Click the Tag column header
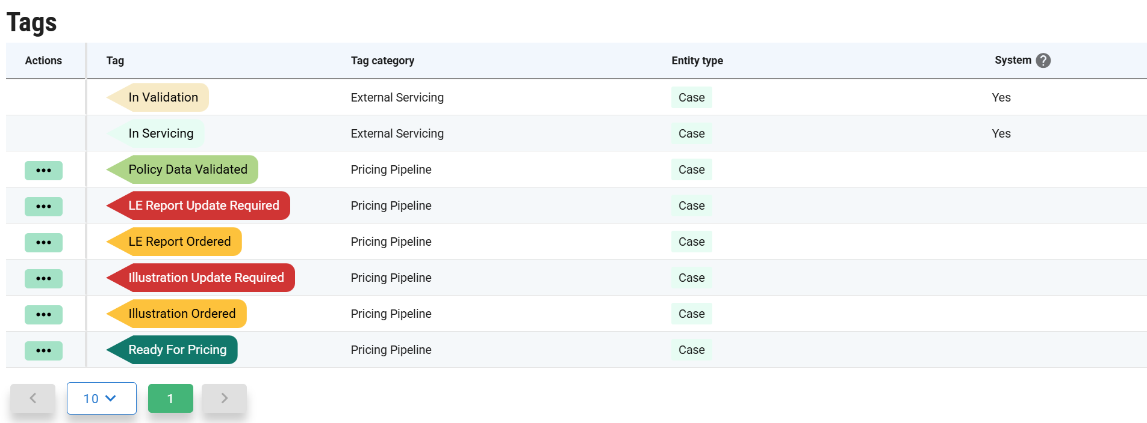The image size is (1147, 423). tap(115, 61)
